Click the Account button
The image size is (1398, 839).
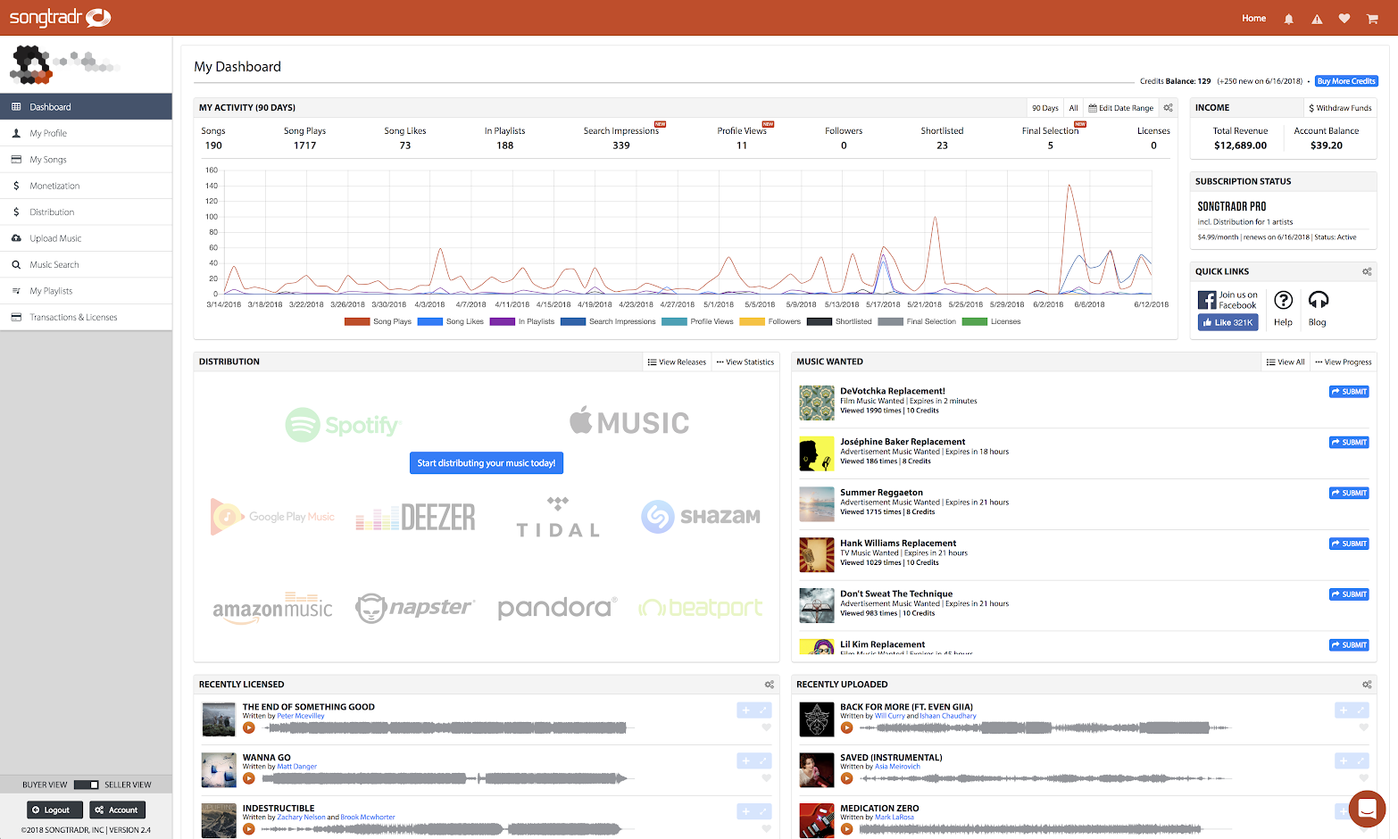tap(117, 810)
